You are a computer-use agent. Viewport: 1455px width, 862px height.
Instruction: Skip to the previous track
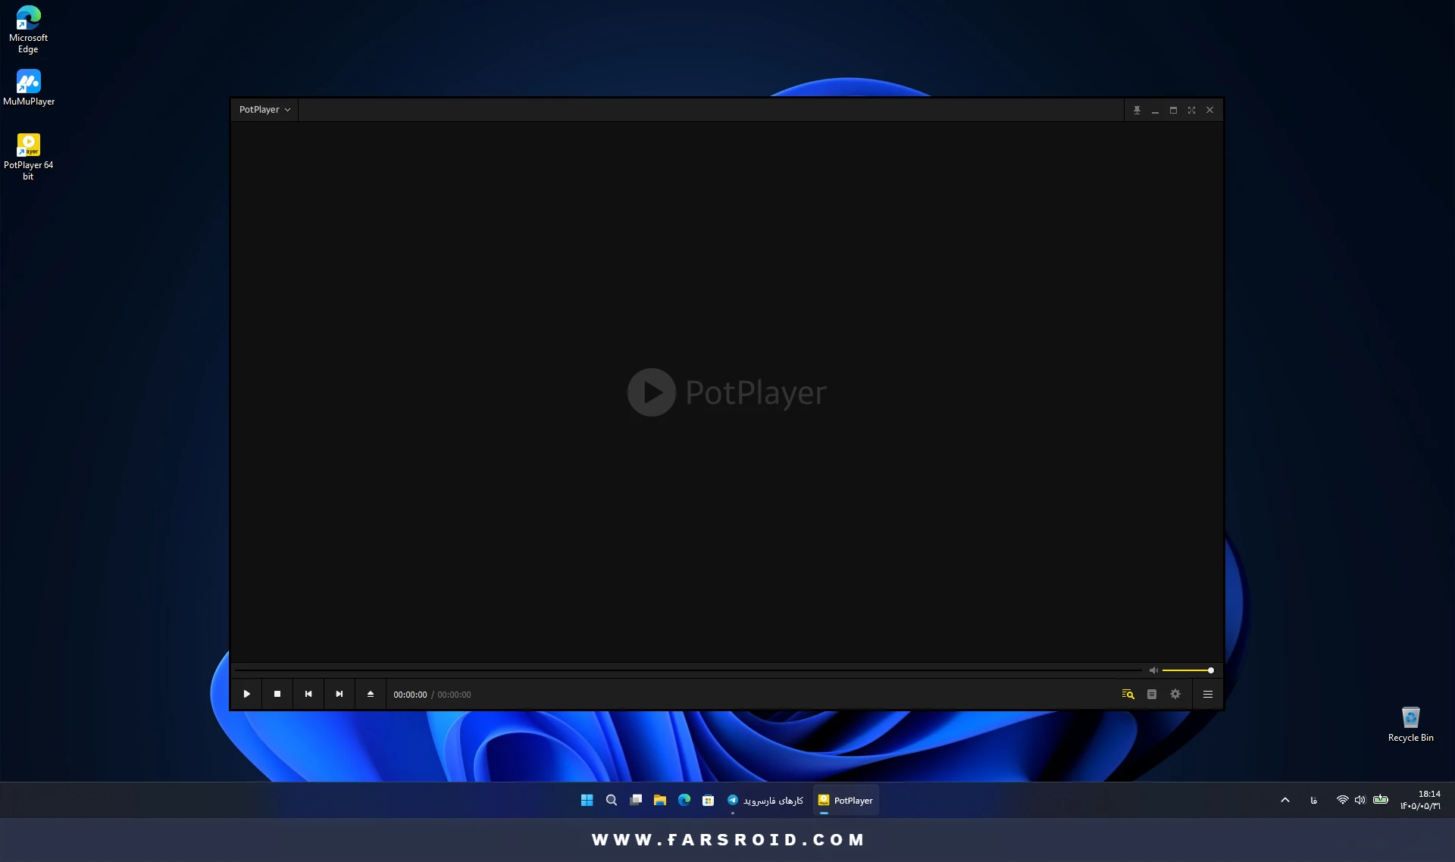coord(308,694)
